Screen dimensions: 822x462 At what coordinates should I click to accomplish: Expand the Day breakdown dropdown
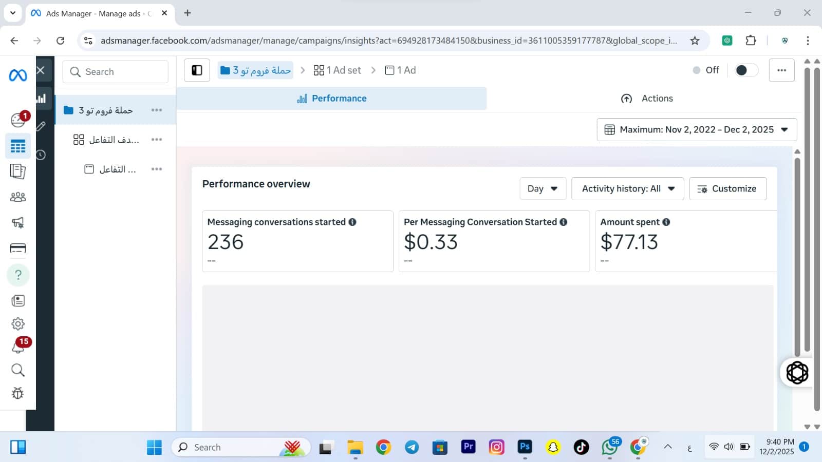543,189
